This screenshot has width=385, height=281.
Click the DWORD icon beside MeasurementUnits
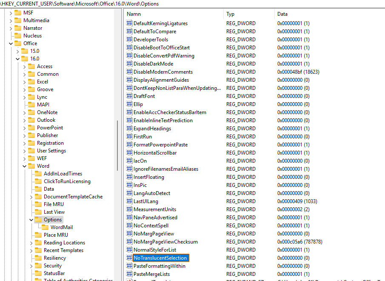point(129,209)
